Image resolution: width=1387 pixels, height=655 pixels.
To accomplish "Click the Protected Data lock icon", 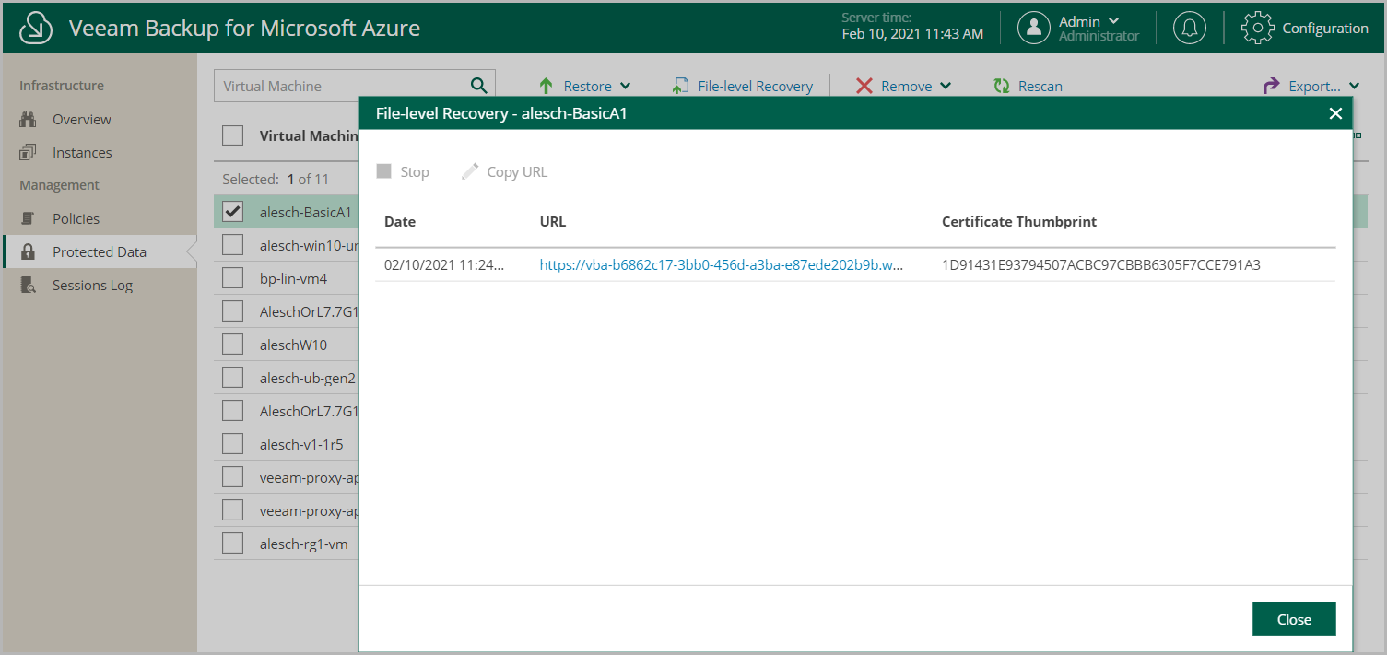I will click(28, 251).
